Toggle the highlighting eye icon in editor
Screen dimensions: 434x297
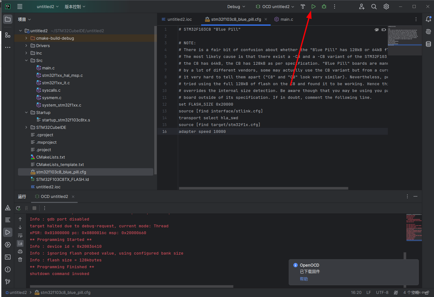(x=376, y=29)
